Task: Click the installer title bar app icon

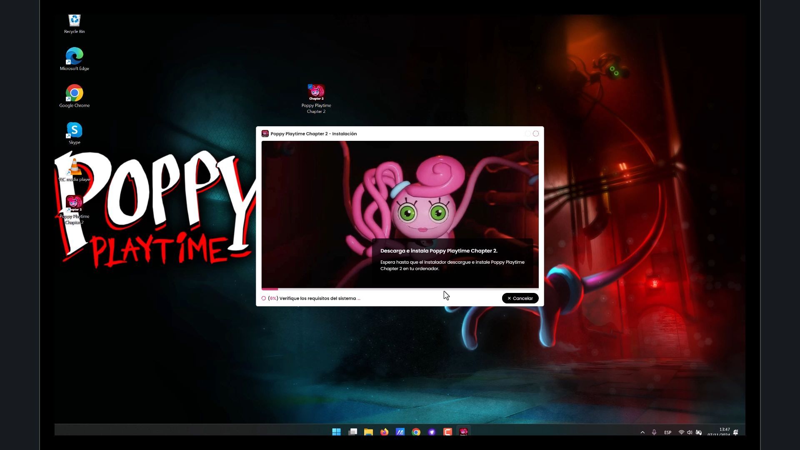Action: (x=265, y=134)
